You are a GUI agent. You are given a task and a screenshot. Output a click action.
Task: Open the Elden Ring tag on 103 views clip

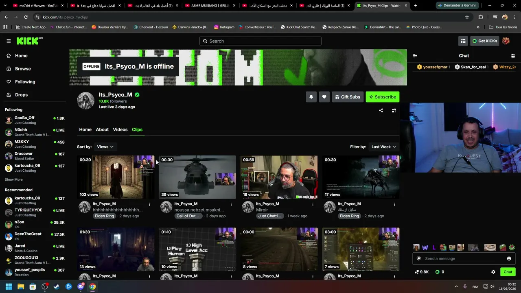[x=105, y=216]
